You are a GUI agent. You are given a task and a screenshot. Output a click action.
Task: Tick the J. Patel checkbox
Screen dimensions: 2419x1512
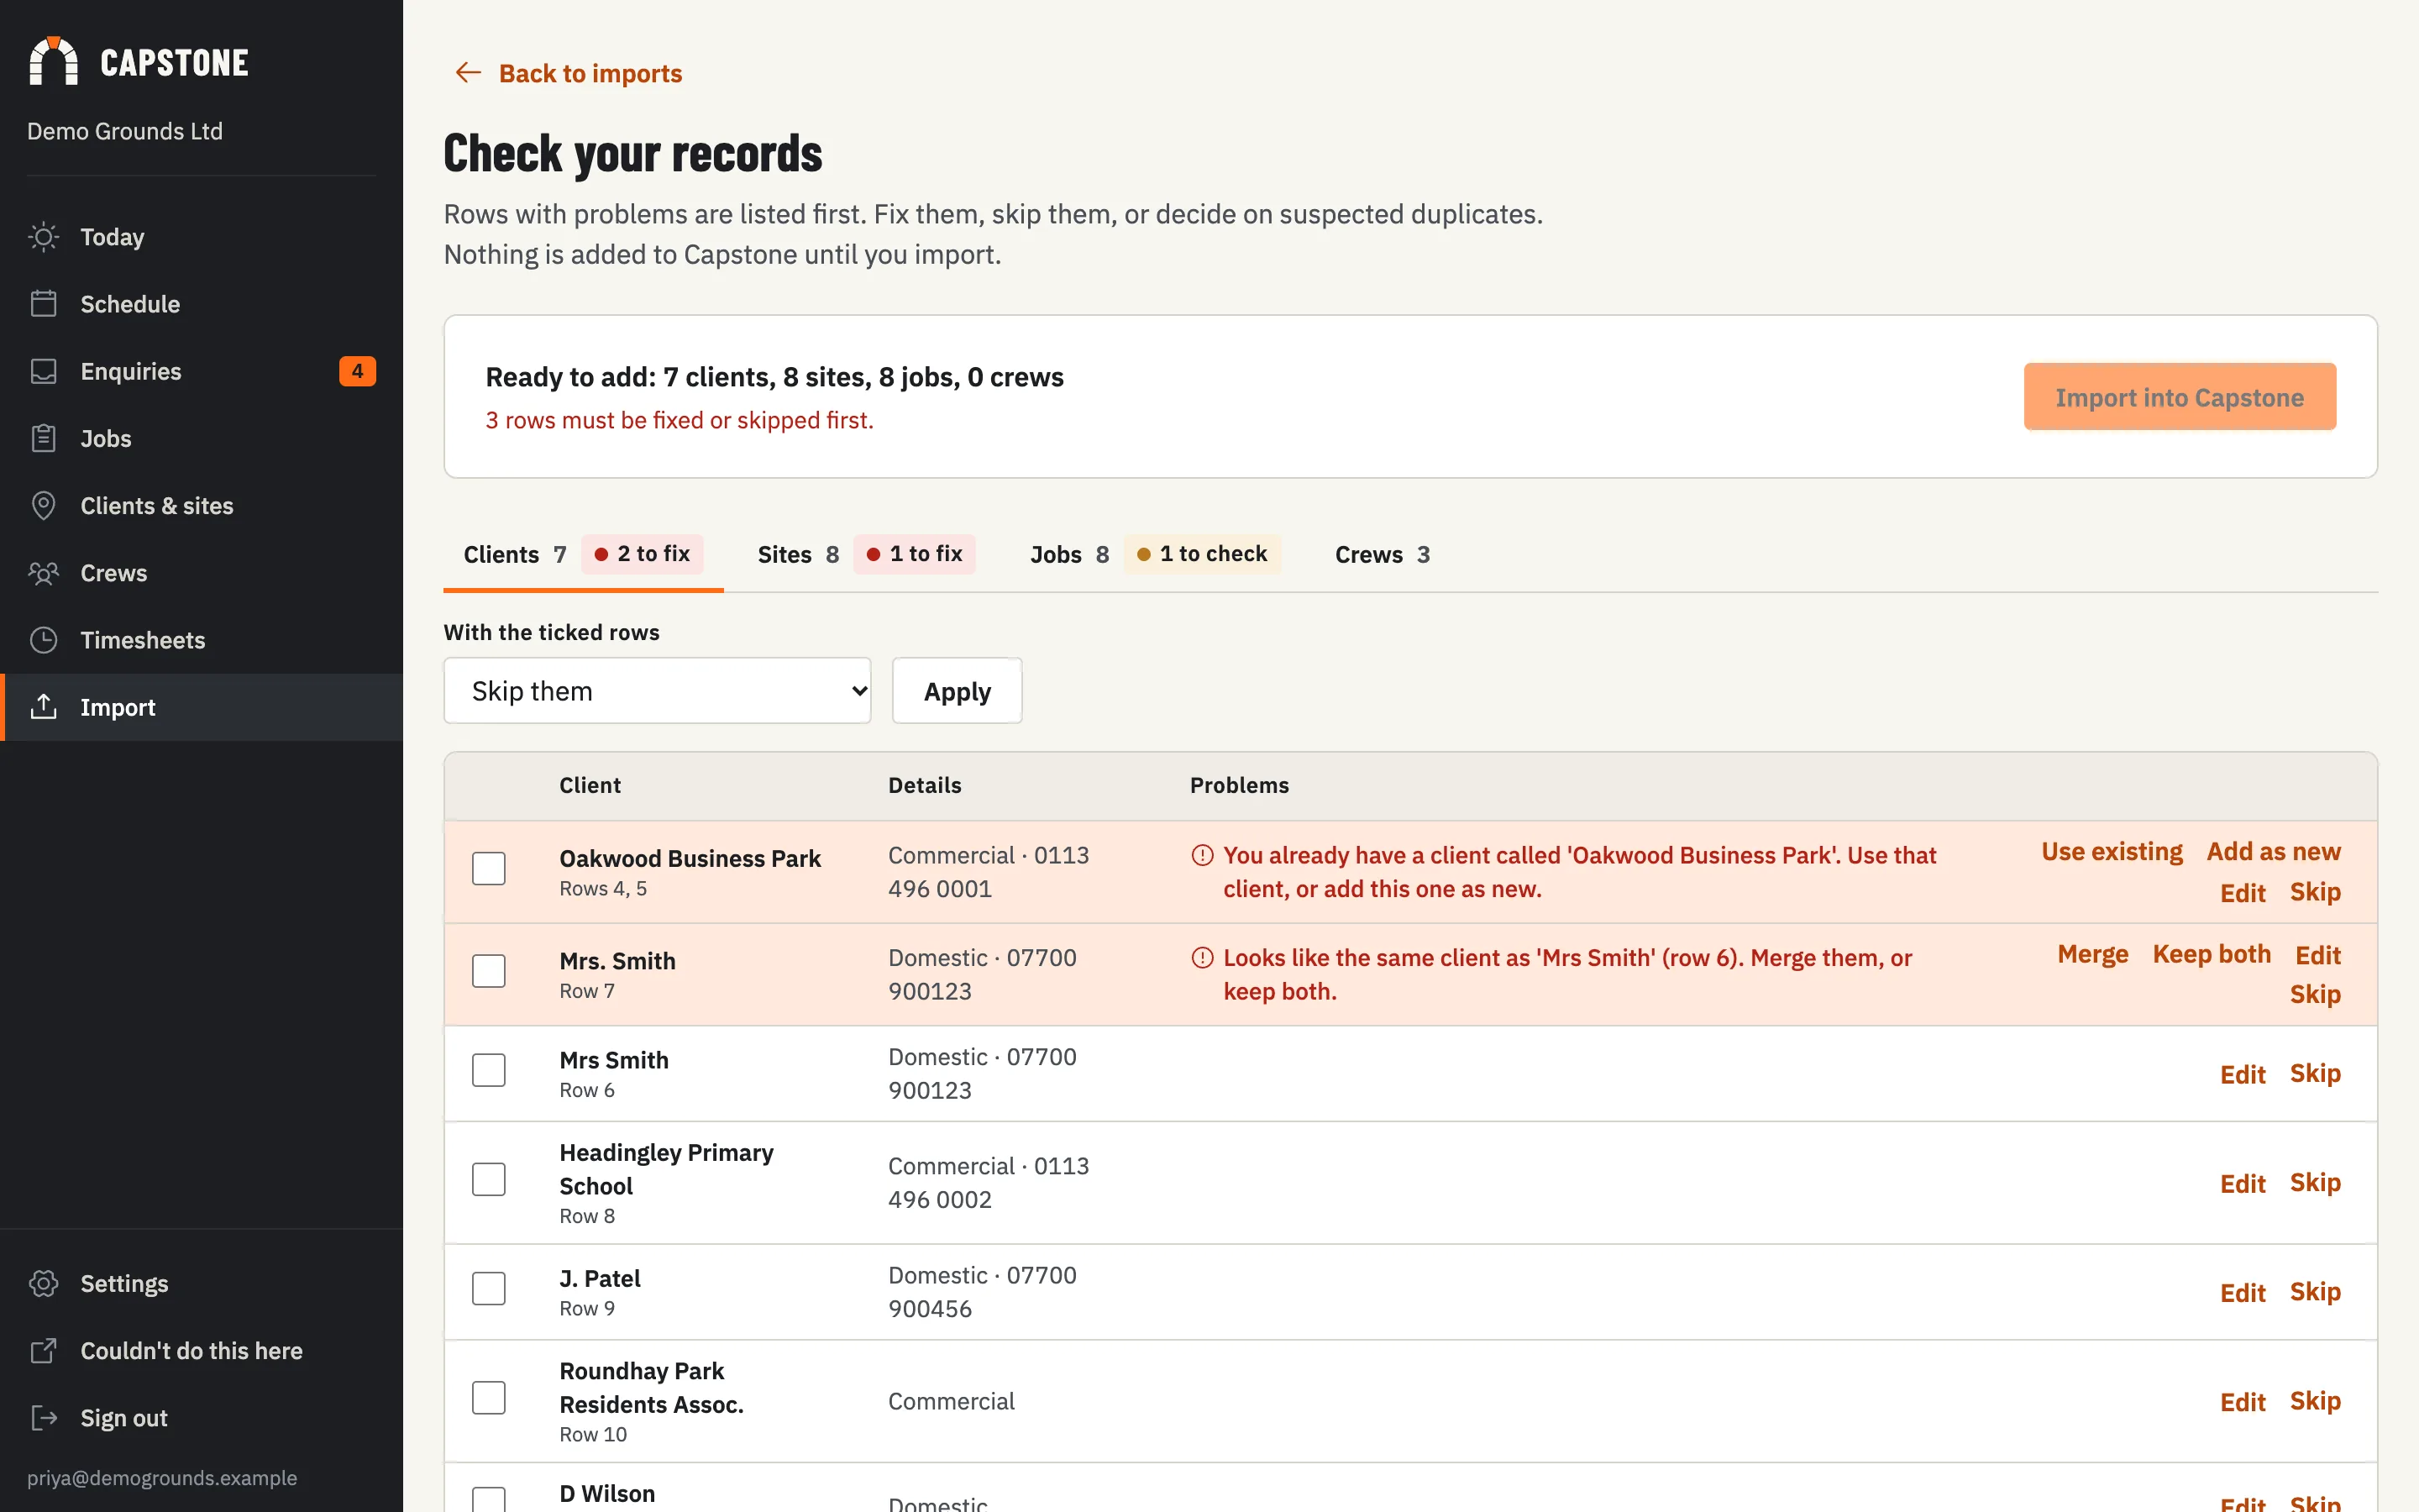(489, 1289)
